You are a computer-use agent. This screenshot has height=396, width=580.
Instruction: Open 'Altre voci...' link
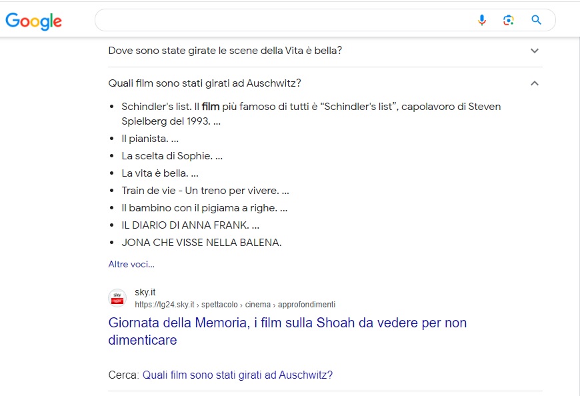pyautogui.click(x=131, y=264)
